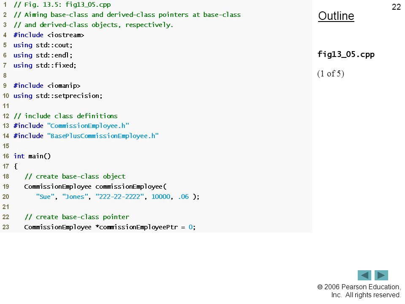This screenshot has height=304, width=405.
Task: Click the "© 2006 Pearson Education" copyright text
Action: point(359,287)
